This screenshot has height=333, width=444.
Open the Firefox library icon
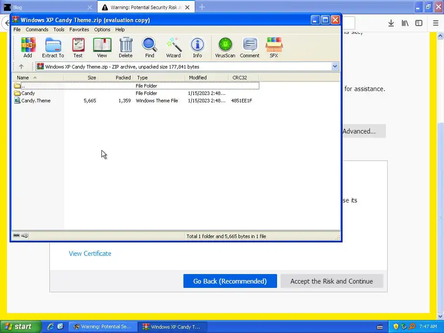[405, 23]
